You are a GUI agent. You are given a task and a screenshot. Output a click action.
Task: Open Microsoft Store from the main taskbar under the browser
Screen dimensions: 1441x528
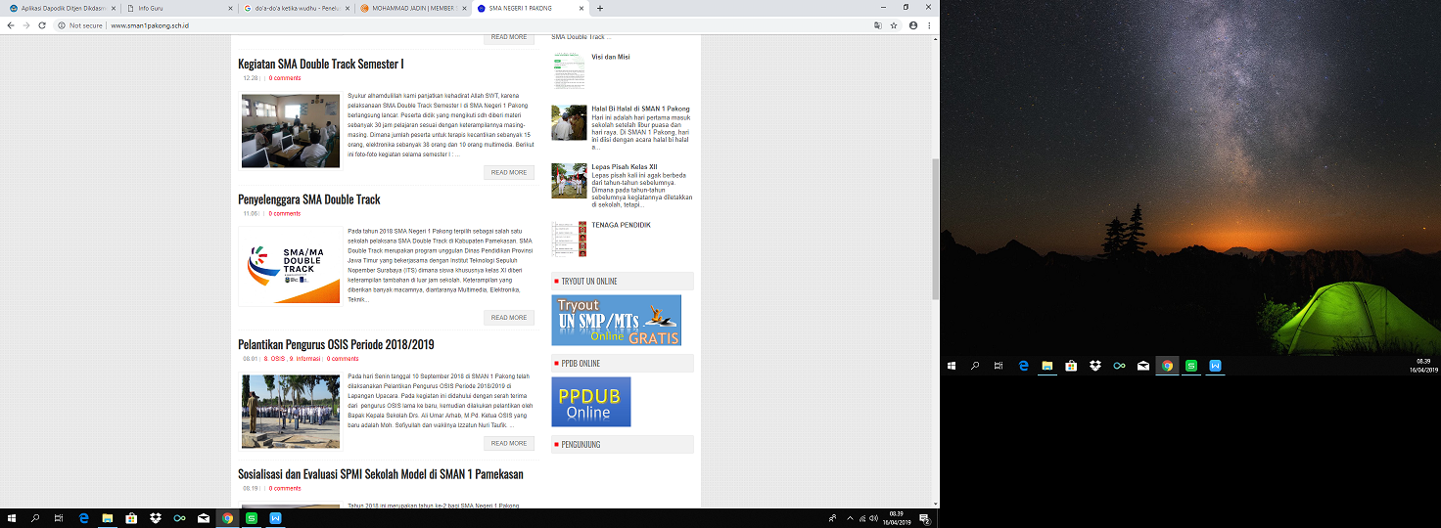click(131, 518)
